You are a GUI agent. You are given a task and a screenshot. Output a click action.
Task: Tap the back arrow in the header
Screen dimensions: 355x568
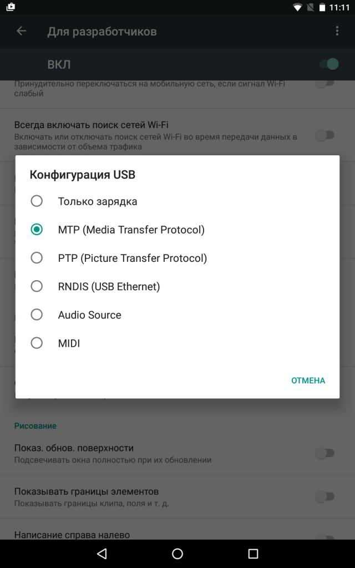[x=22, y=31]
